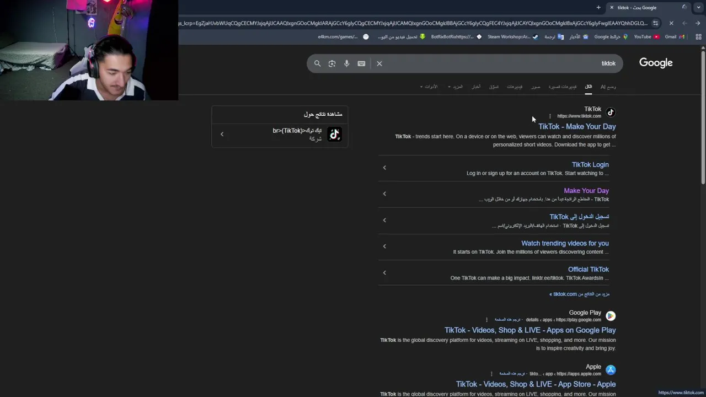This screenshot has width=706, height=397.
Task: Open TikTok Apps on Google Play result
Action: pyautogui.click(x=530, y=330)
